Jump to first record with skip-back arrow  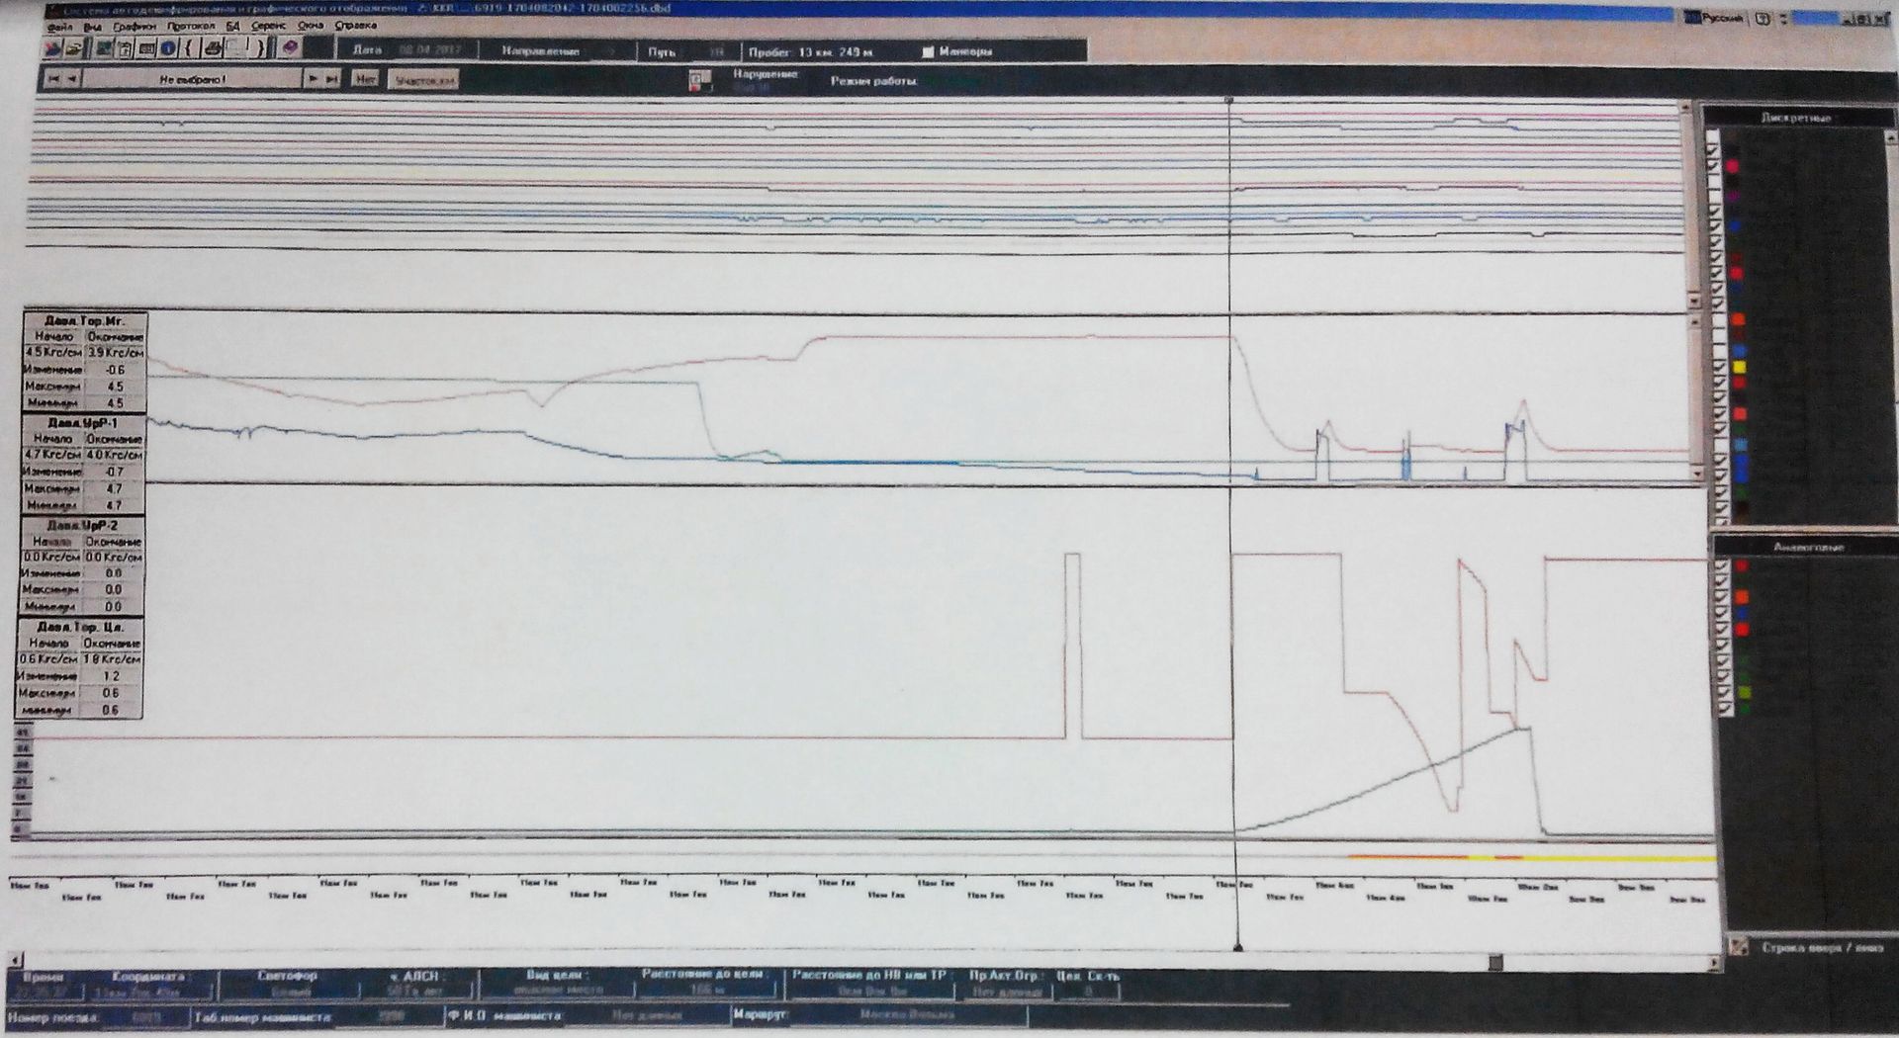[53, 79]
